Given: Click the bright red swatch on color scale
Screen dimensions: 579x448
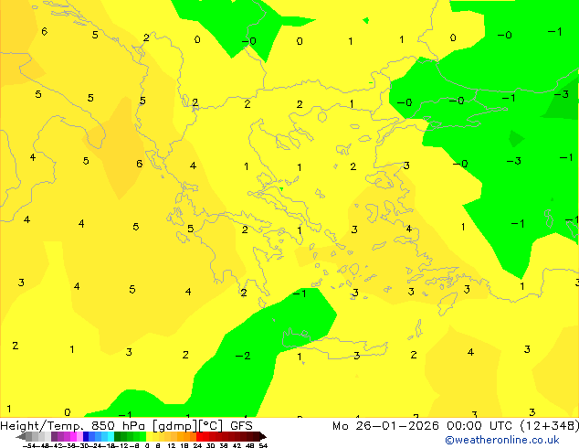Looking at the screenshot, I should pos(199,436).
